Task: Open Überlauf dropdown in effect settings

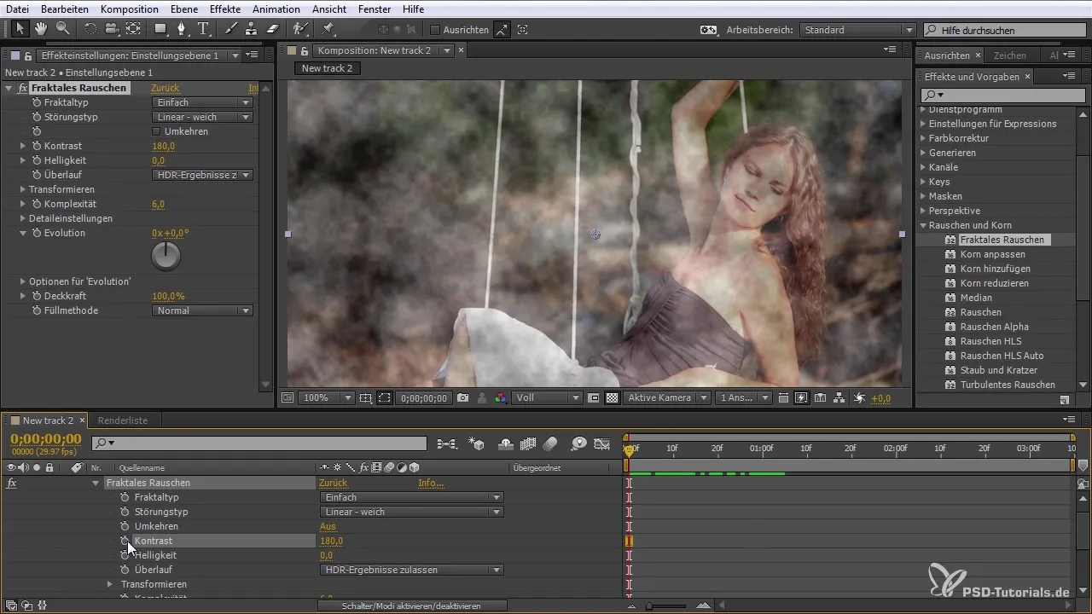Action: click(x=202, y=175)
